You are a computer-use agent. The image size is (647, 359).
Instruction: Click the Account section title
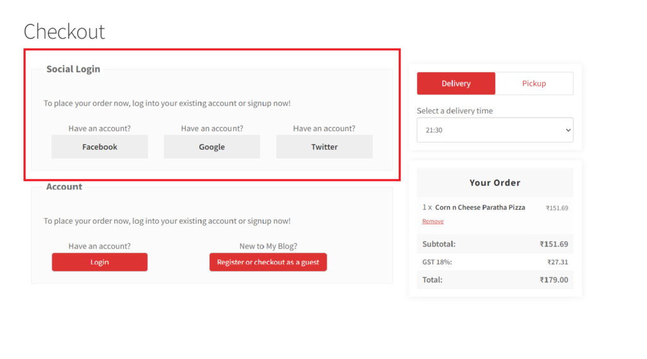[x=64, y=186]
